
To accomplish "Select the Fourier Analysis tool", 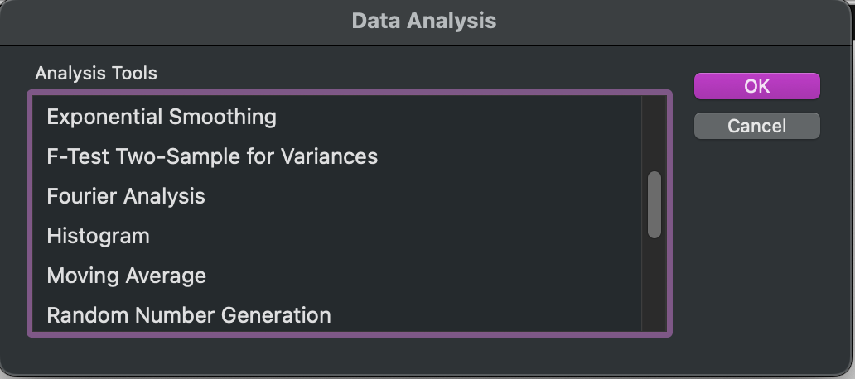I will click(337, 197).
